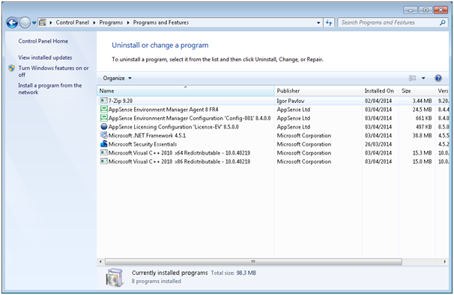The image size is (454, 295).
Task: Select Microsoft Security Essentials entry
Action: tap(273, 144)
